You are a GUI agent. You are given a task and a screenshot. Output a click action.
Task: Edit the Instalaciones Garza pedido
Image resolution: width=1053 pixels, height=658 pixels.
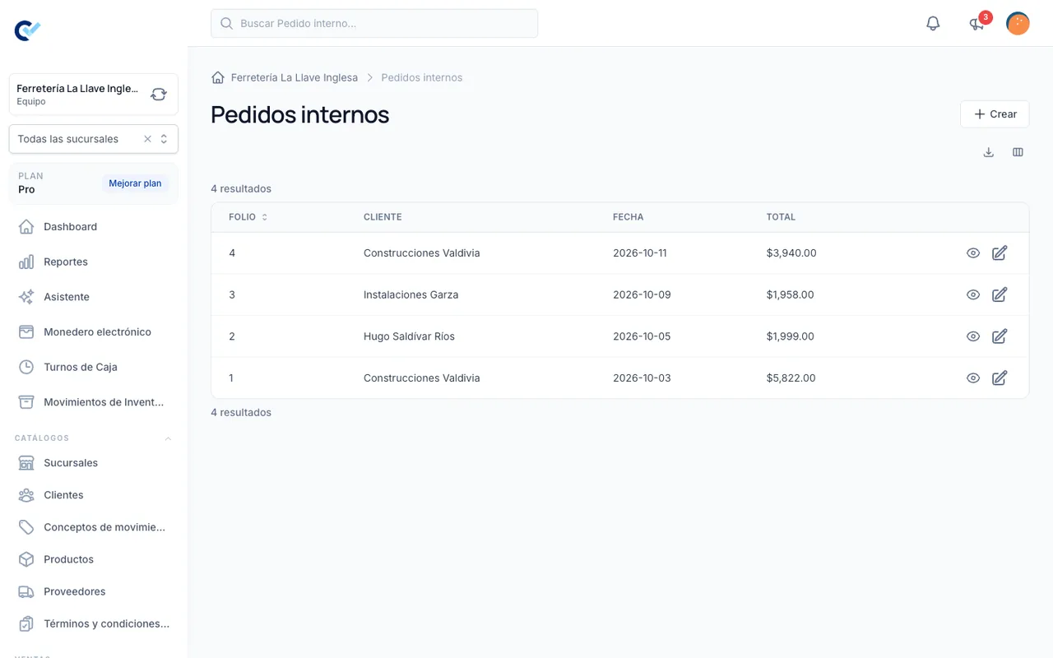click(1000, 294)
